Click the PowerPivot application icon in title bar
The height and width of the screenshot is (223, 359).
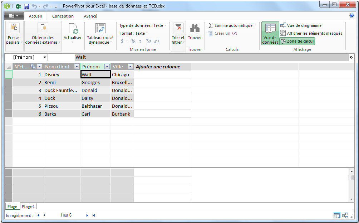click(7, 6)
